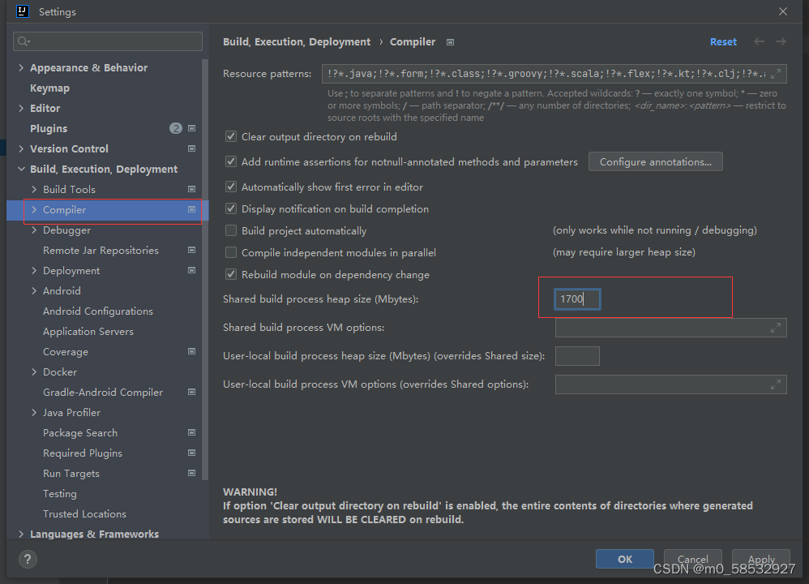809x584 pixels.
Task: Click project-level icon on Deployment row
Action: [x=191, y=271]
